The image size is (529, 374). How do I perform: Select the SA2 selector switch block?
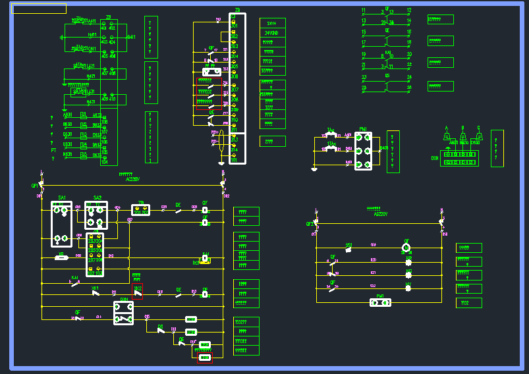pyautogui.click(x=96, y=215)
